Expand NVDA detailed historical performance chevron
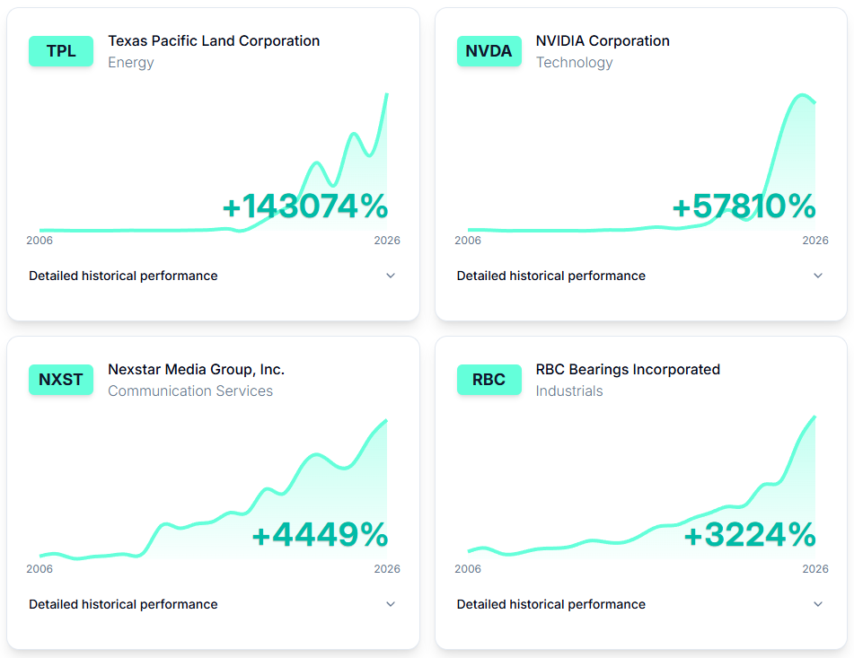854x658 pixels. (x=818, y=276)
